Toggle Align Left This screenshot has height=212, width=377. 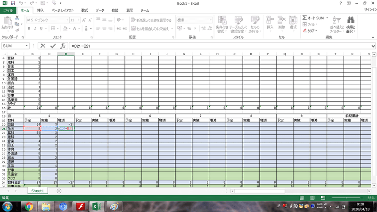[x=98, y=28]
